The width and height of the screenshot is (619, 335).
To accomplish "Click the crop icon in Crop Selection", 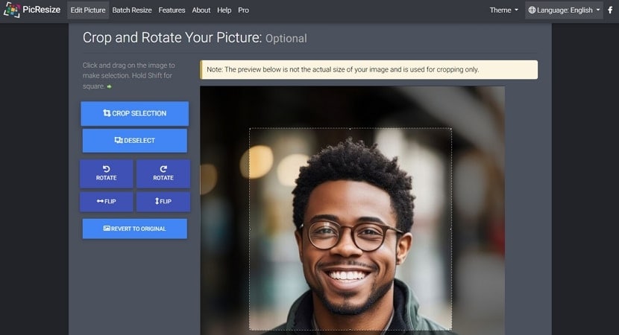I will point(107,113).
